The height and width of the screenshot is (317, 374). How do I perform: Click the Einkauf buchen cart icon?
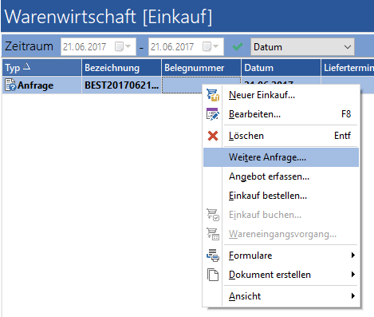213,215
